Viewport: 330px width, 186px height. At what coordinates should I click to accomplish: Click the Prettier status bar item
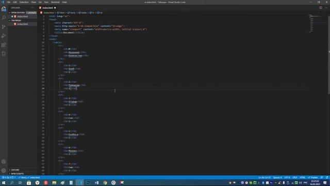(x=313, y=178)
